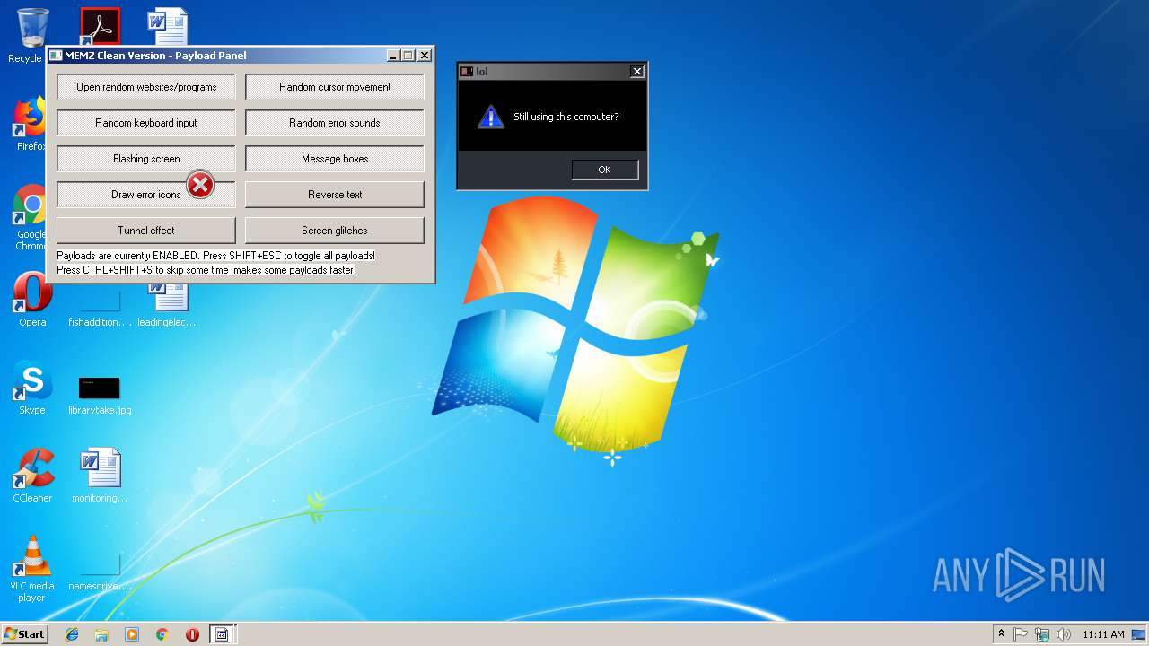Open Internet Explorer from the taskbar

click(72, 634)
